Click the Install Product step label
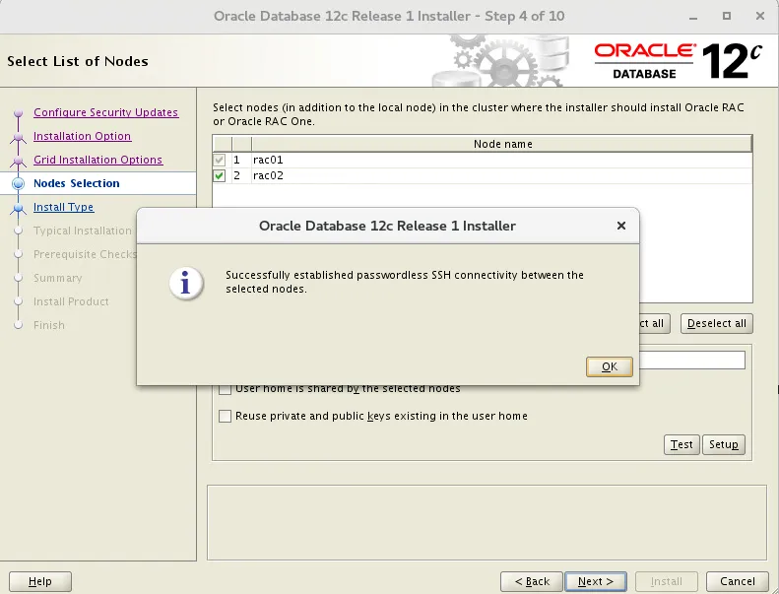779x594 pixels. click(x=71, y=301)
